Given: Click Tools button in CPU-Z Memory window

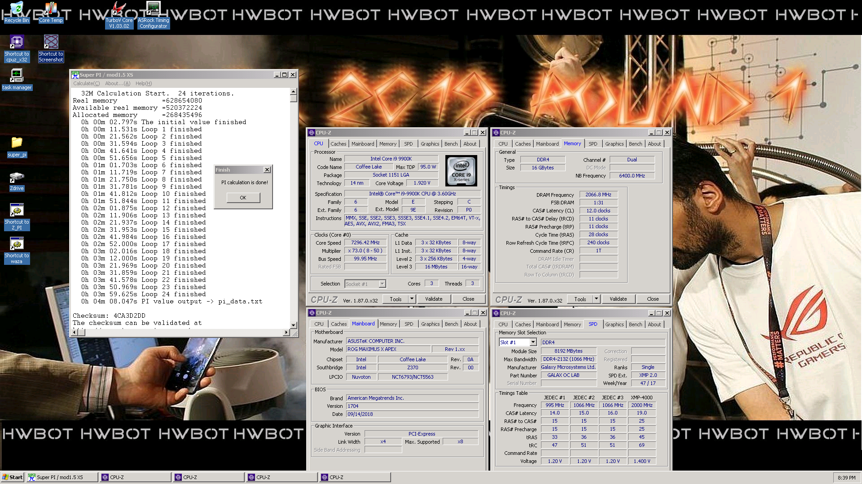Looking at the screenshot, I should point(580,299).
